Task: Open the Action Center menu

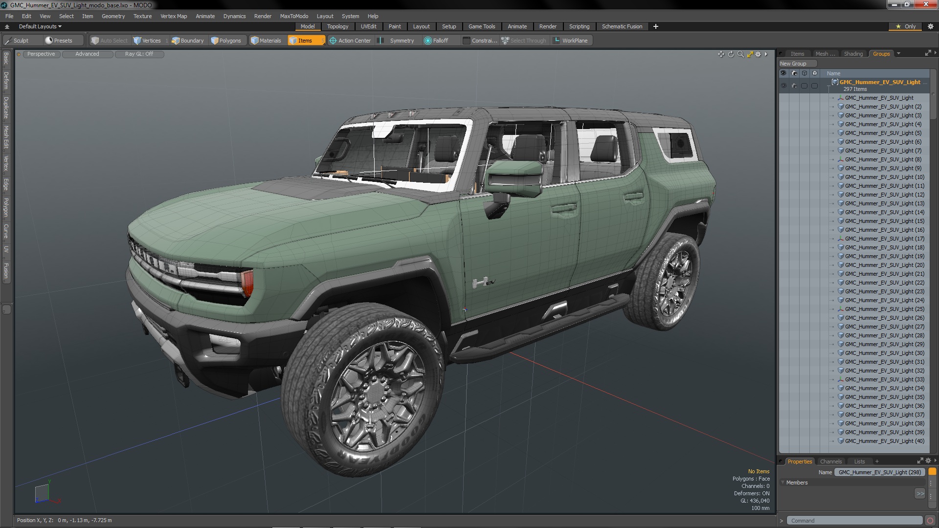Action: (x=350, y=41)
